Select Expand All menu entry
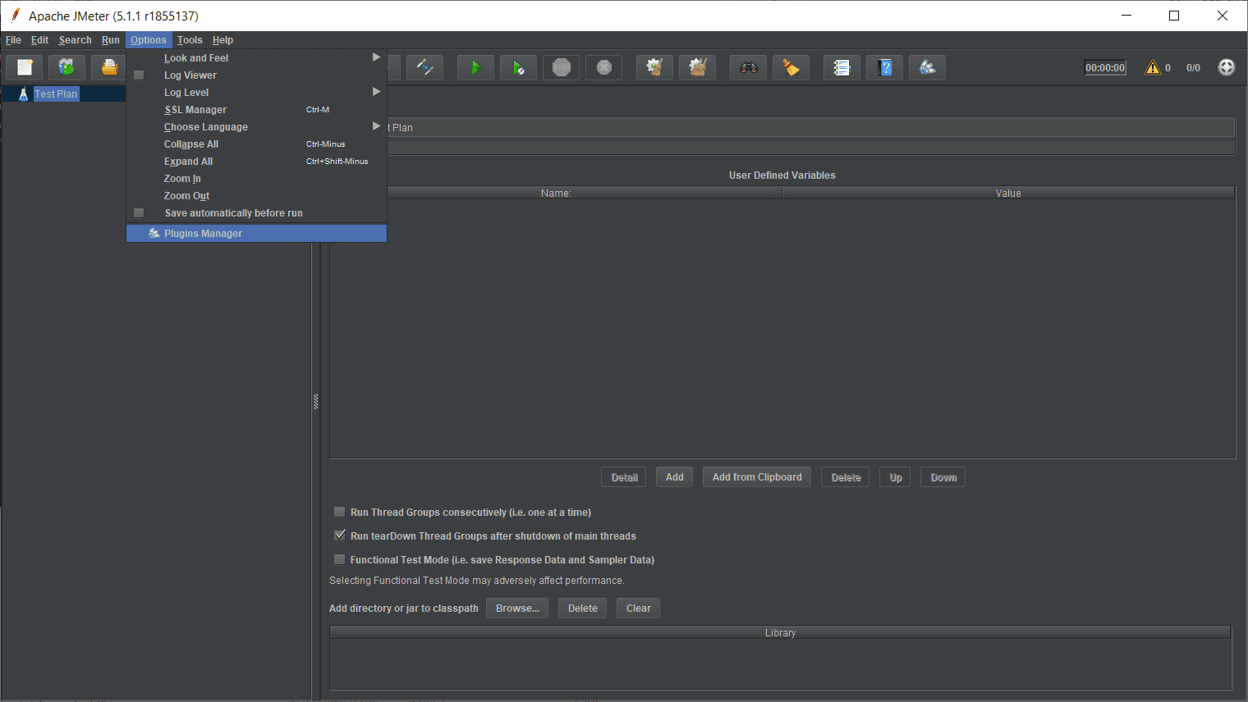 pos(256,162)
